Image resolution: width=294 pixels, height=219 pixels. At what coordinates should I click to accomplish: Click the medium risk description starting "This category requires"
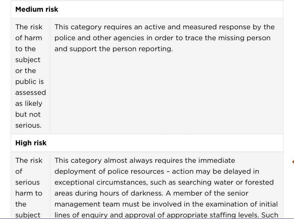165,38
